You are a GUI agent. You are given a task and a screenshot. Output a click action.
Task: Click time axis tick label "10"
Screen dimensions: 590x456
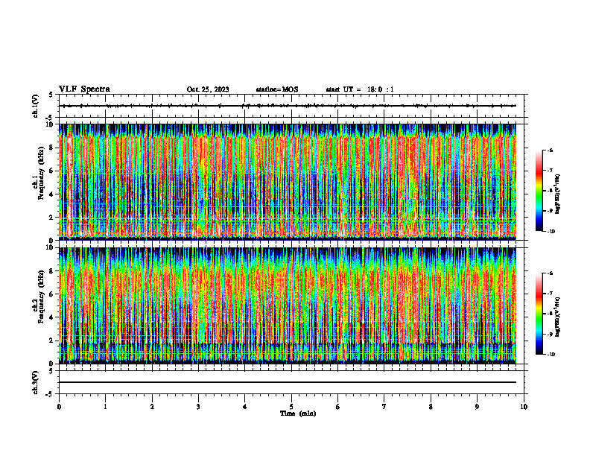click(524, 407)
